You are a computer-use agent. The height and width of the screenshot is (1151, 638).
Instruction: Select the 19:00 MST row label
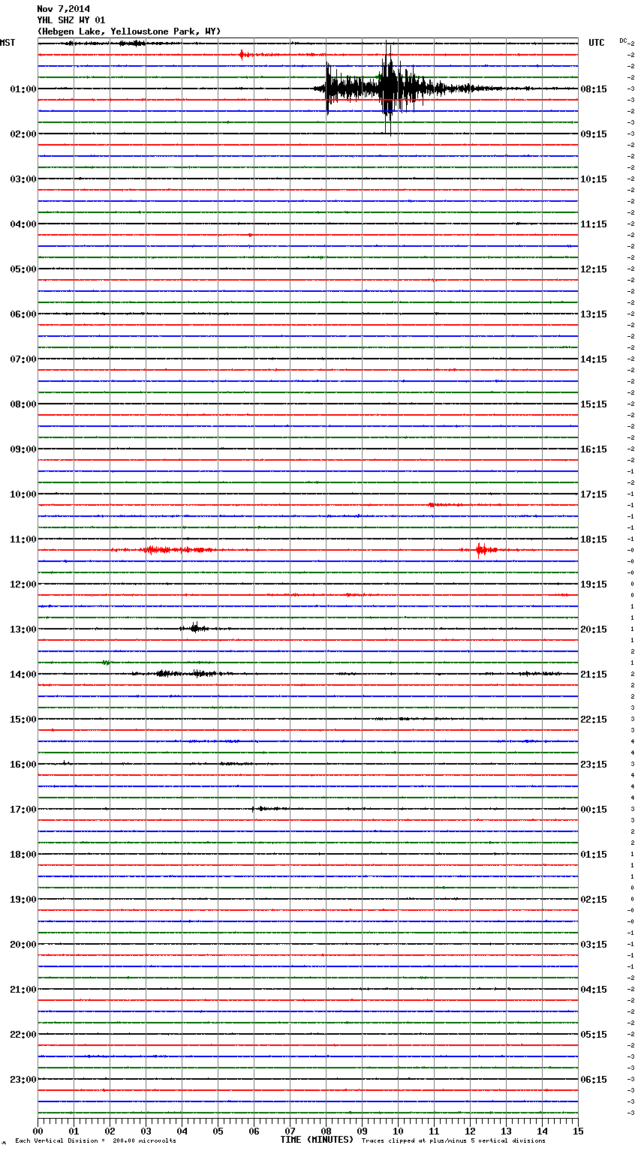click(x=23, y=900)
